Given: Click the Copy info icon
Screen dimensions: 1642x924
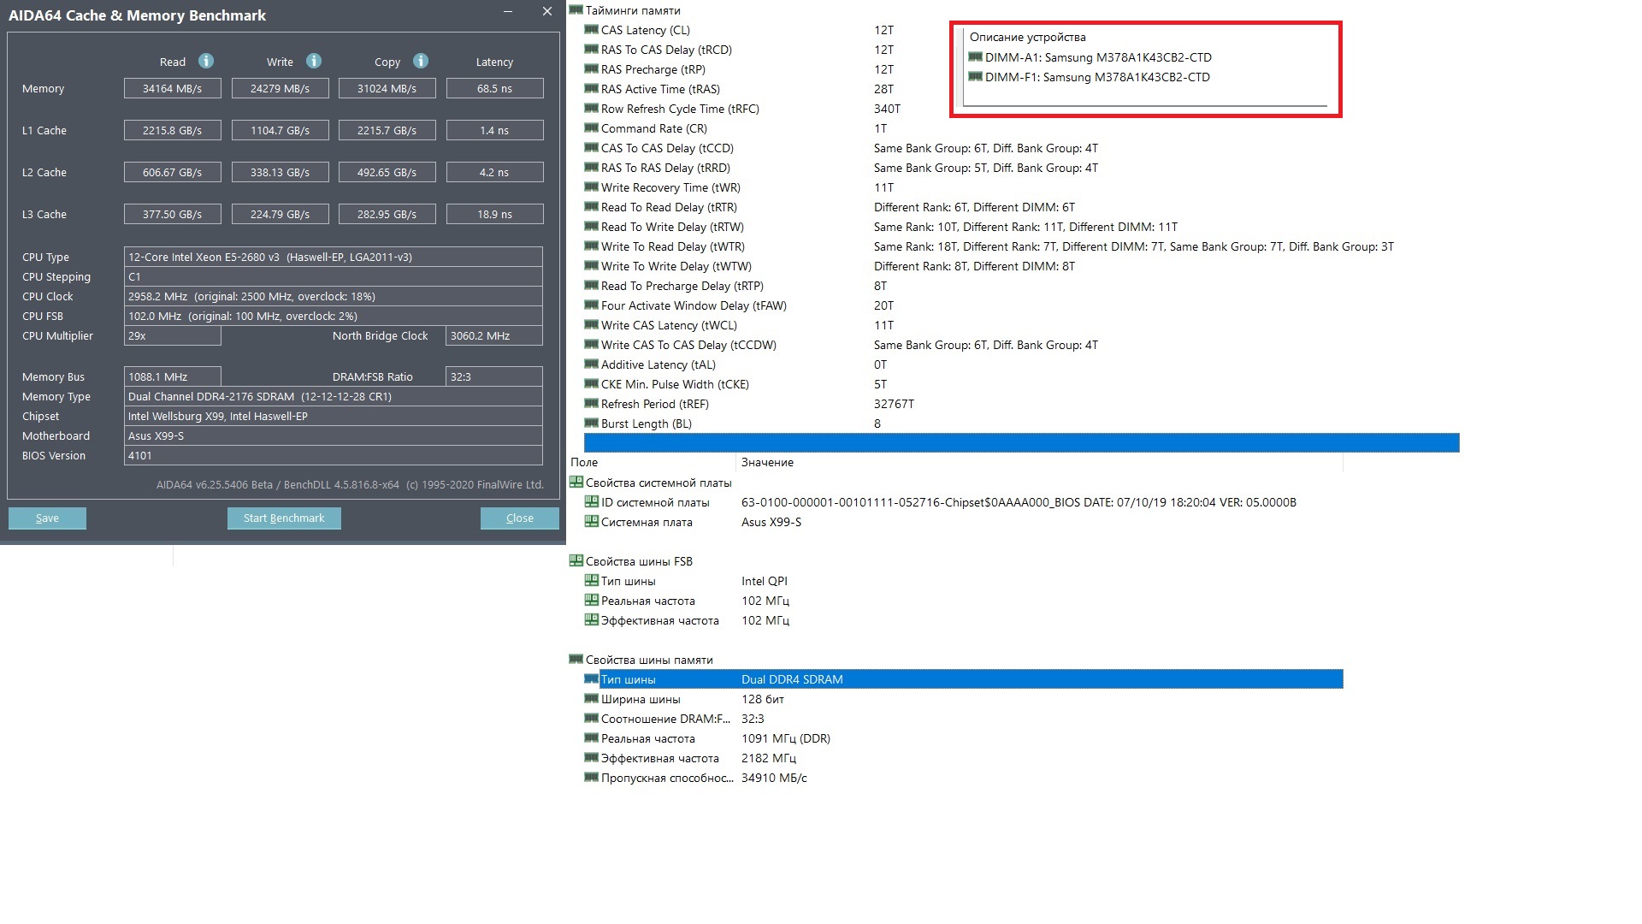Looking at the screenshot, I should 421,61.
